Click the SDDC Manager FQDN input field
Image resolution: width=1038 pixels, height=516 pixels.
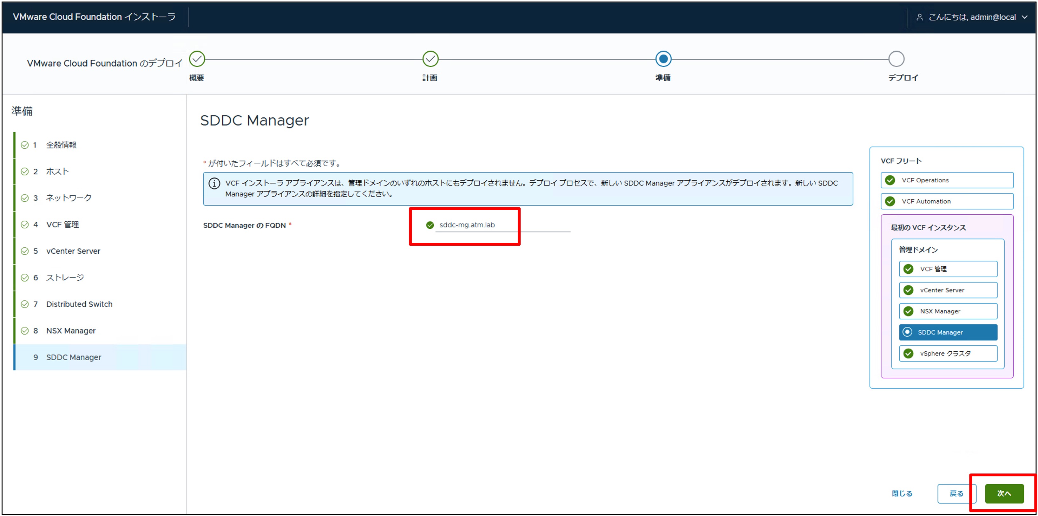[x=503, y=225]
